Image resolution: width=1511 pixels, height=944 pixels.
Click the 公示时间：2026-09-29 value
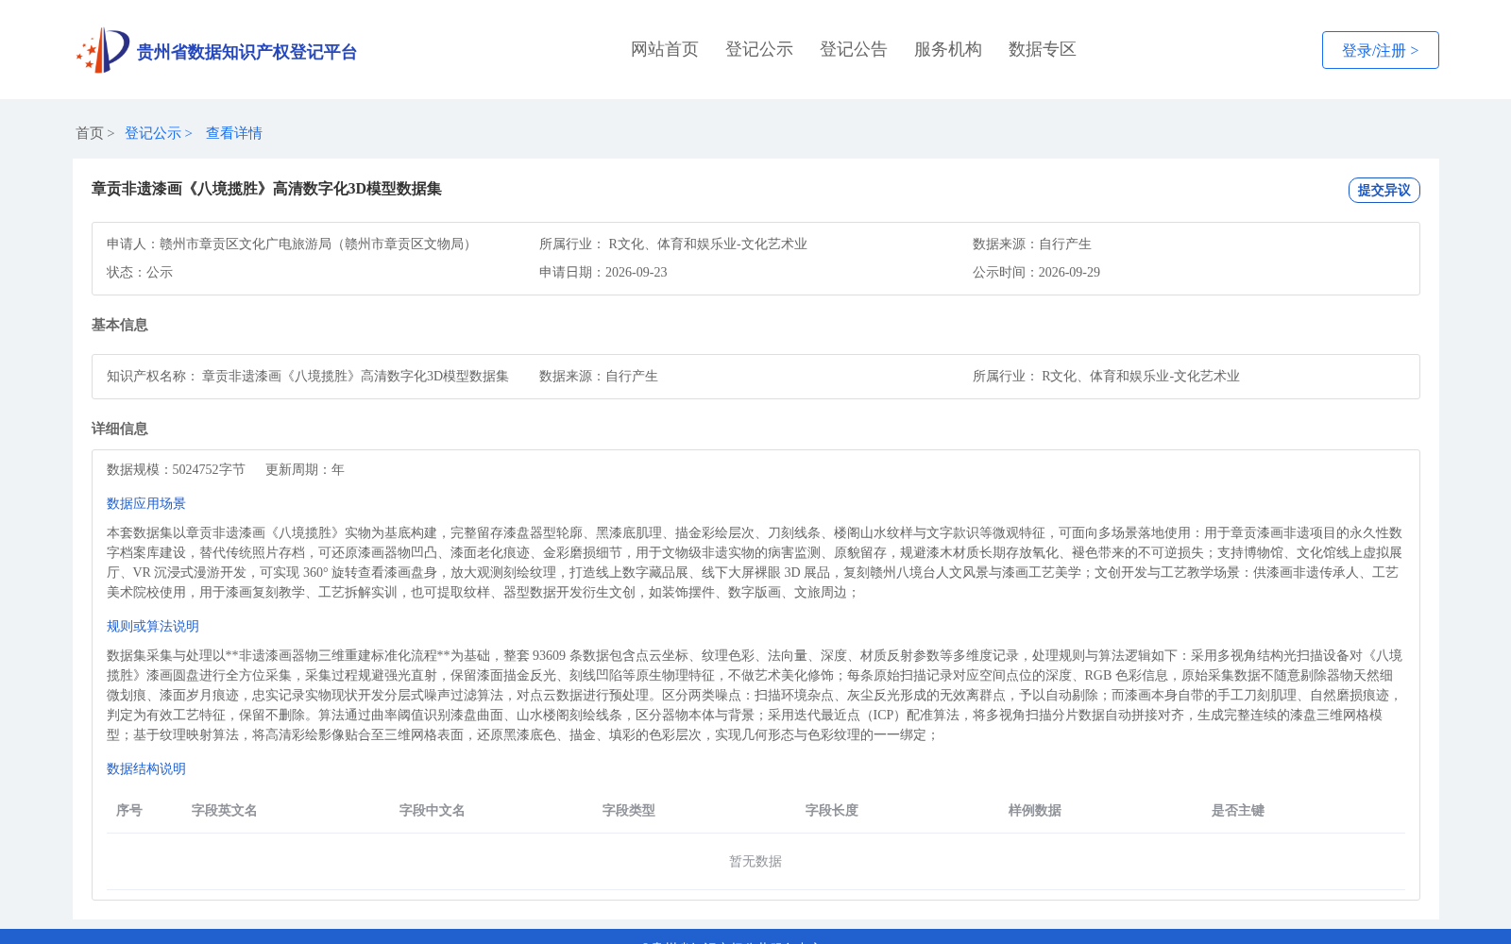pyautogui.click(x=1036, y=273)
